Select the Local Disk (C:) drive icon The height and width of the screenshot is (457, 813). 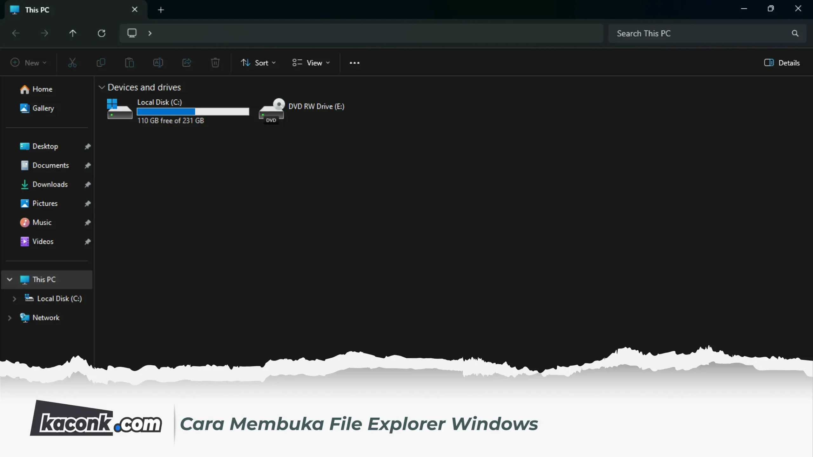(119, 109)
